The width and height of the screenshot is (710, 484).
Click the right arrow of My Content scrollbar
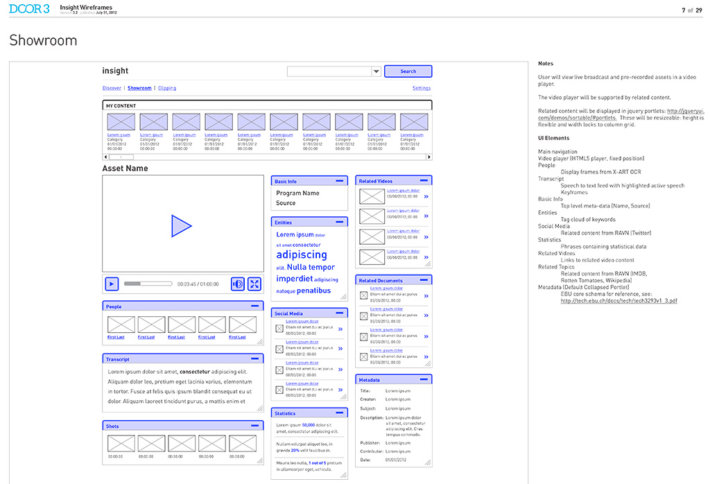428,157
